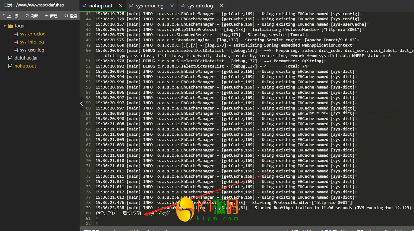Open sys-user.log from the file tree

32,50
